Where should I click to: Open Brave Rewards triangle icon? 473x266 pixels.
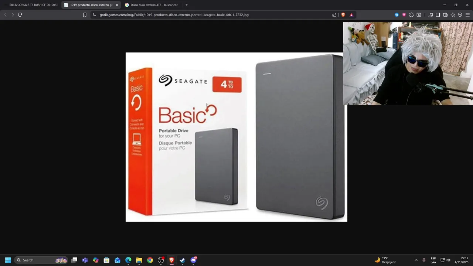tap(351, 15)
